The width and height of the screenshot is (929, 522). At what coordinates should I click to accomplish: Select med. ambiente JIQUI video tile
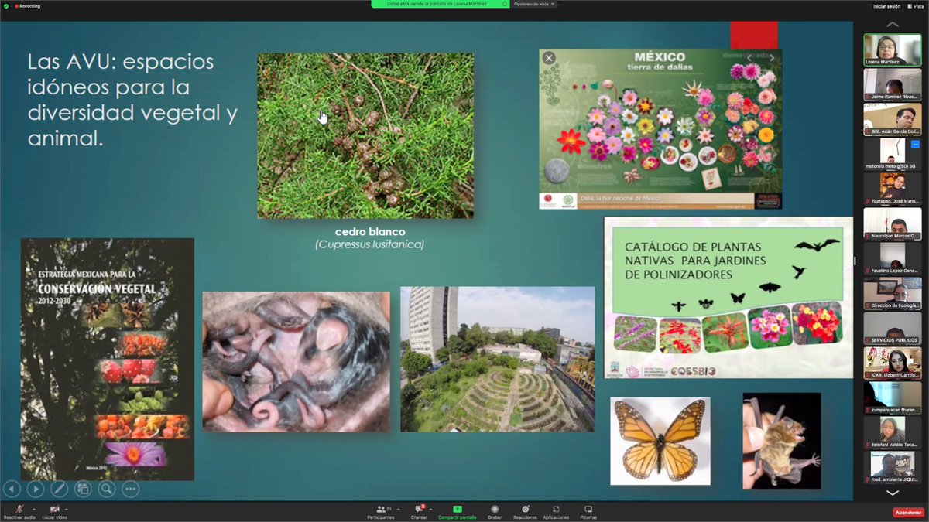coord(893,467)
